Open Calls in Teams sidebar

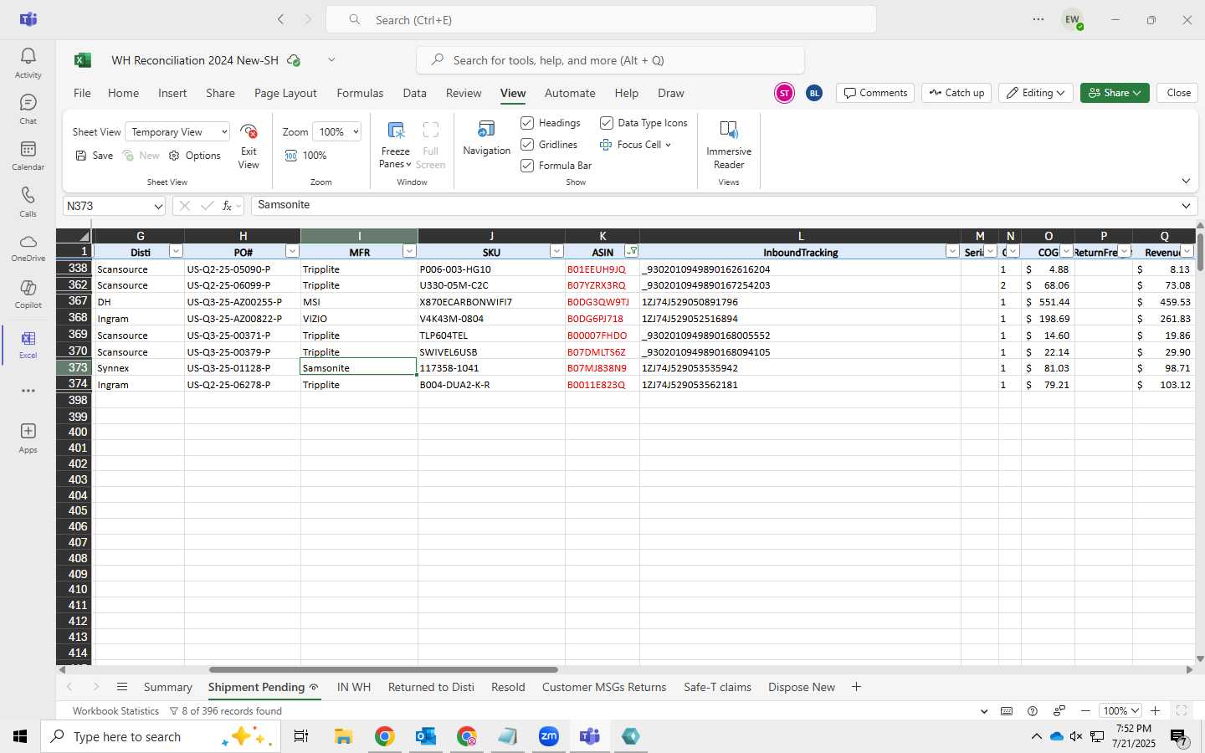[x=28, y=202]
